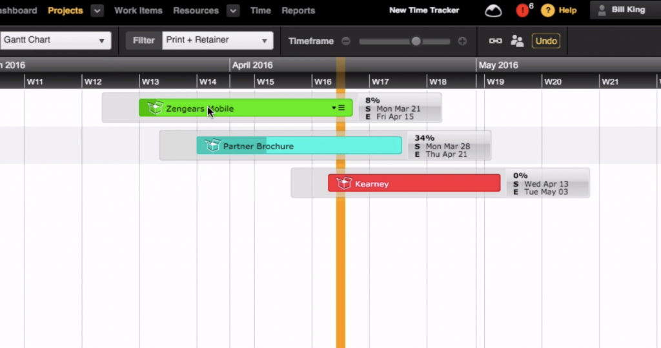661x348 pixels.
Task: Click the W18 week header
Action: 438,82
